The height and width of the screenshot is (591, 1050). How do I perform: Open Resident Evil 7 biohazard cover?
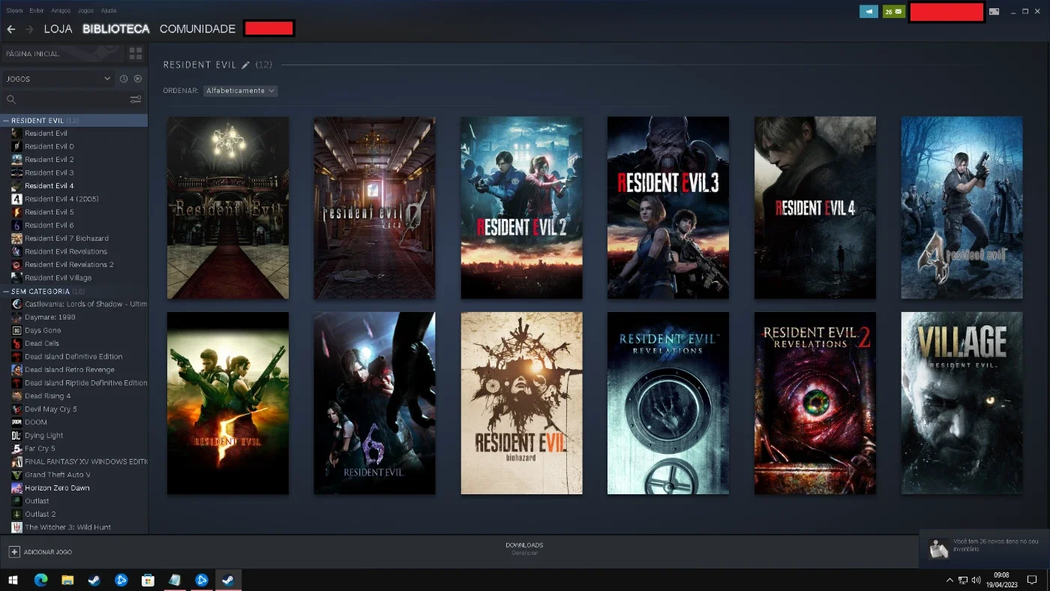point(521,403)
